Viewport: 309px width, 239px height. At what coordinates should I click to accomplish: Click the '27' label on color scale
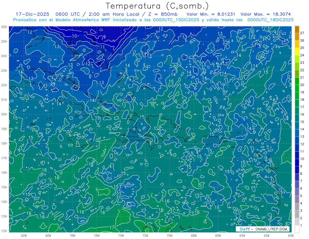[x=302, y=33]
